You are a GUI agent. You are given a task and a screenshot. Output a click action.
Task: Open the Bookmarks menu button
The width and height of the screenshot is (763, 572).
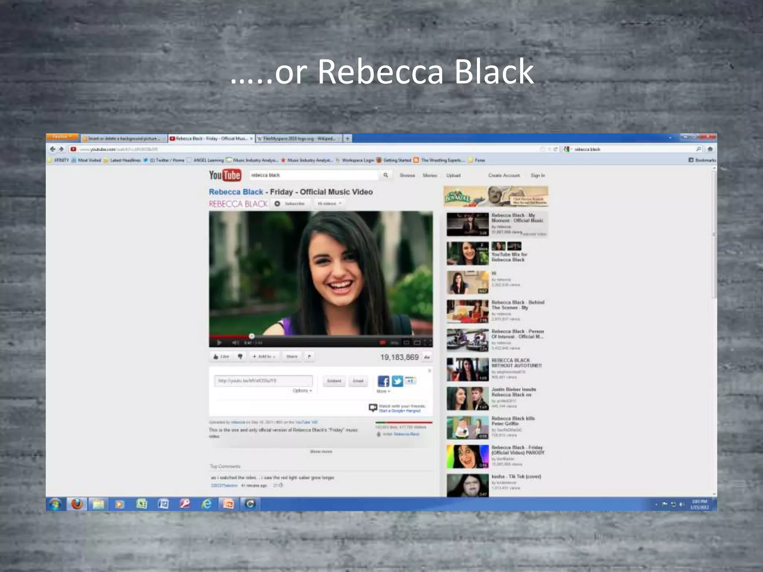point(702,160)
